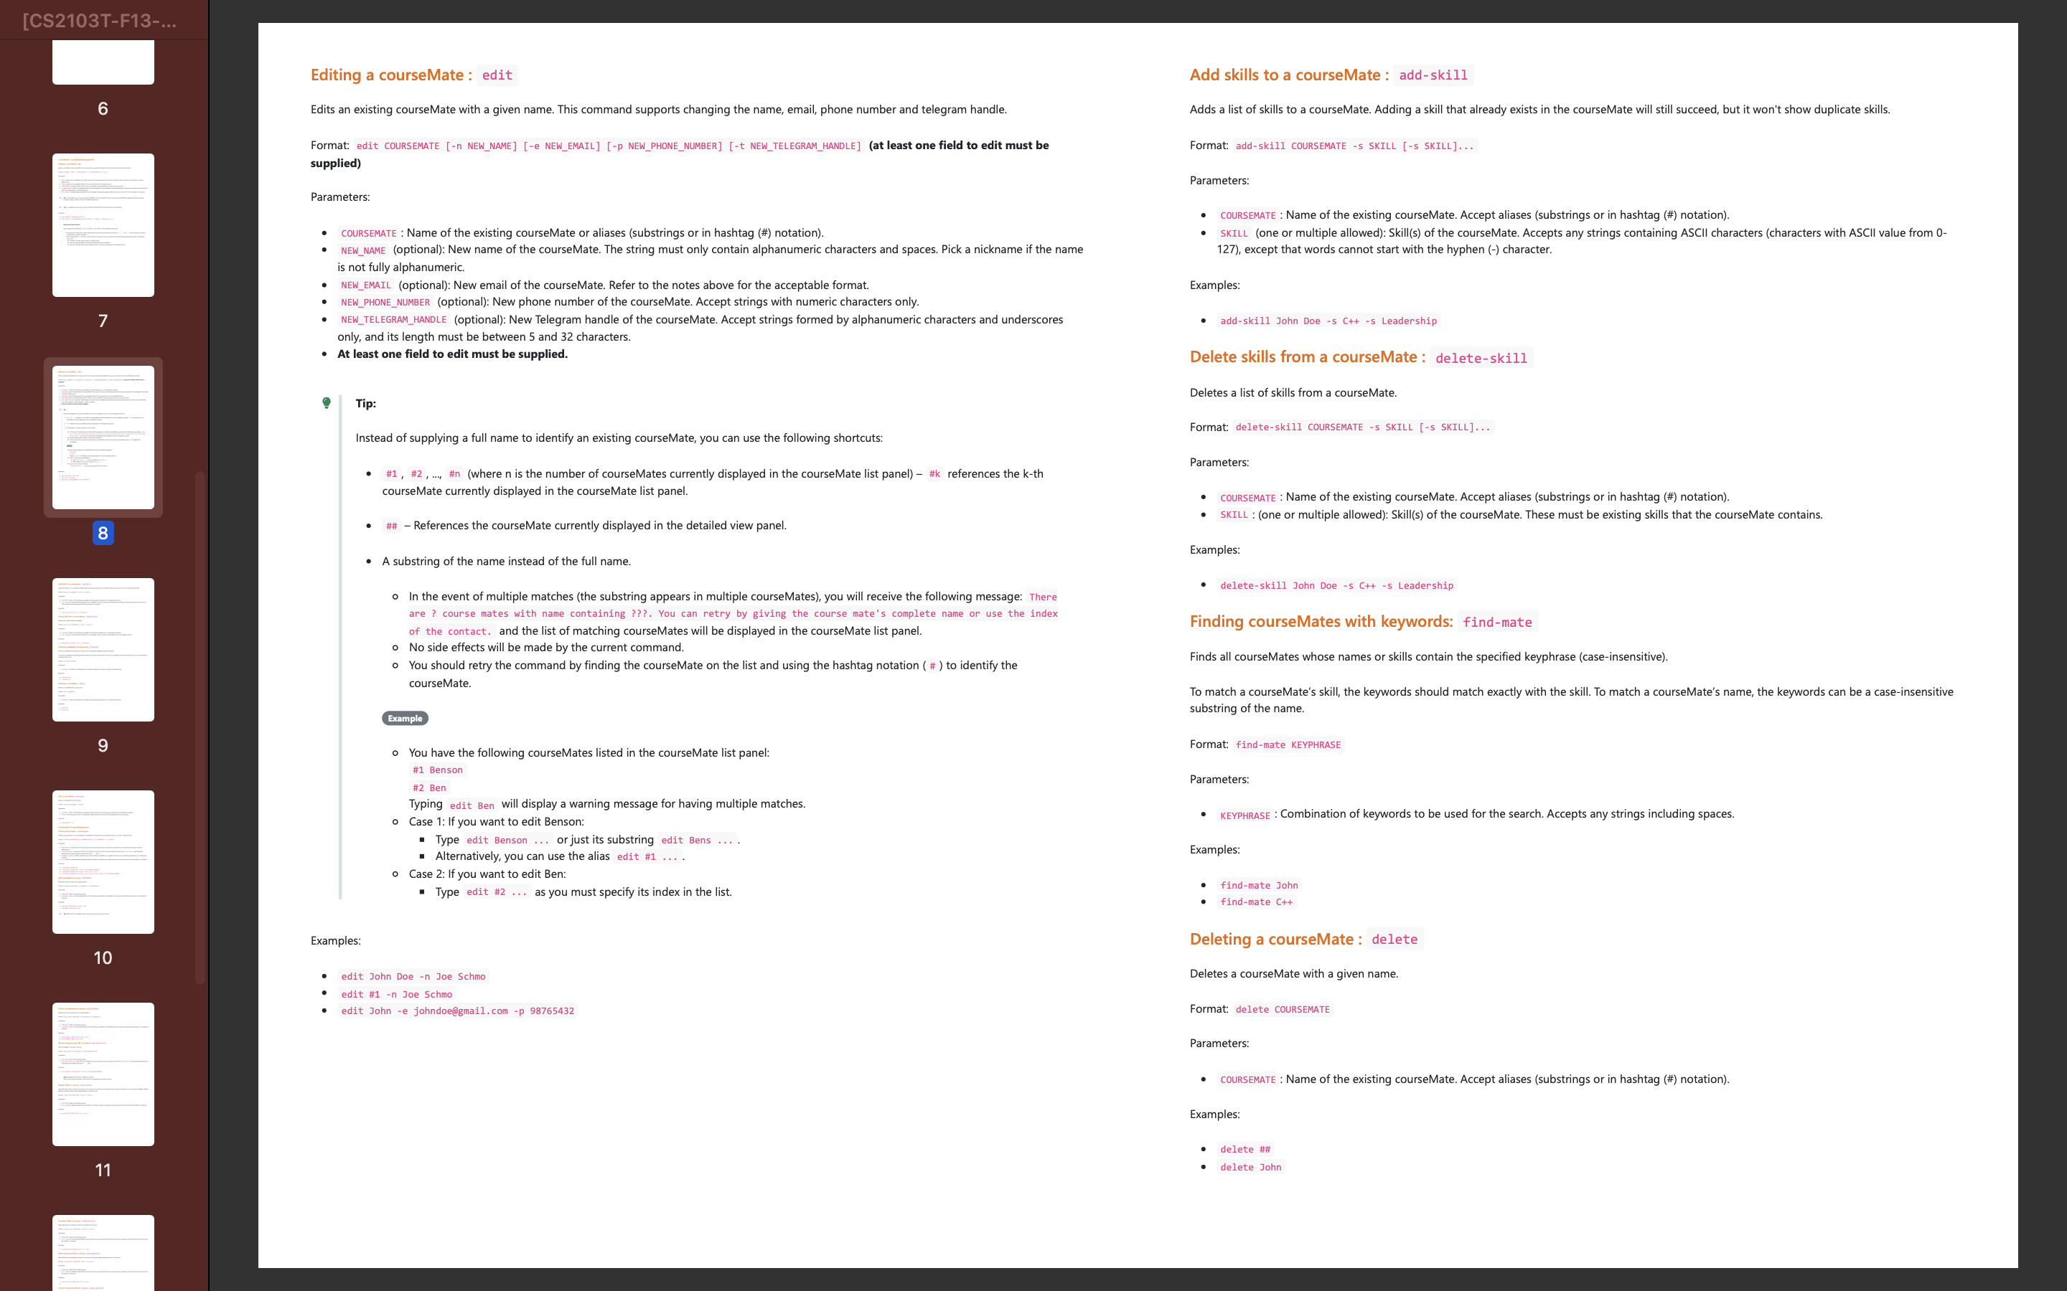Image resolution: width=2067 pixels, height=1291 pixels.
Task: Open page 10 thumbnail
Action: pyautogui.click(x=103, y=861)
